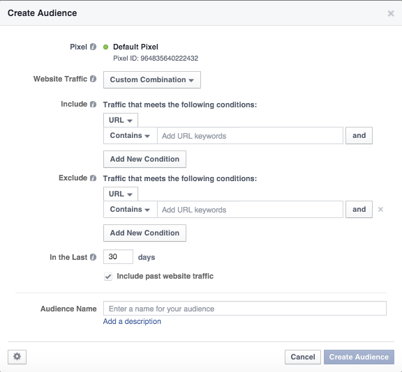Viewport: 402px width, 372px height.
Task: Open the gear settings button
Action: click(17, 357)
